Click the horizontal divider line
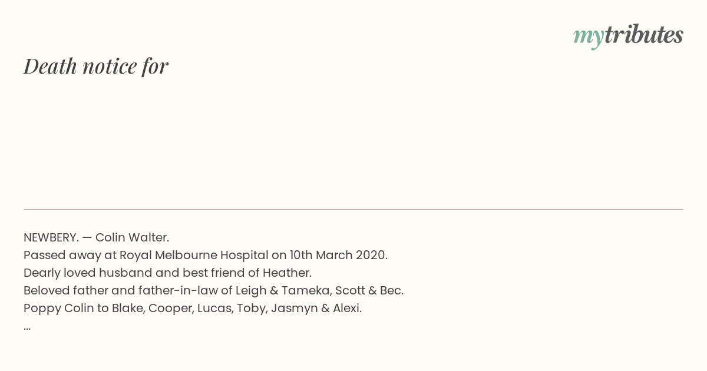 pos(353,209)
